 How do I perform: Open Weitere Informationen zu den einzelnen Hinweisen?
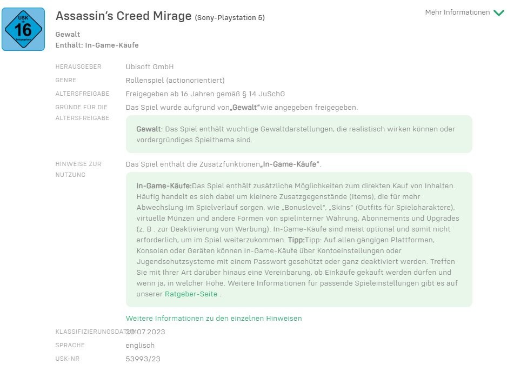click(x=214, y=319)
